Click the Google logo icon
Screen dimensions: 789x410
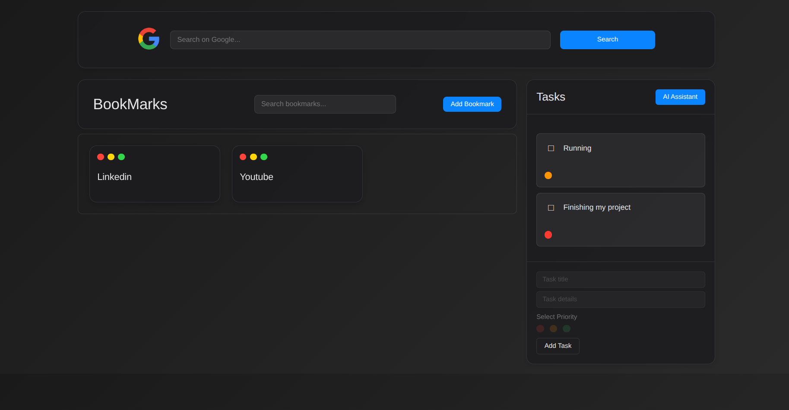pyautogui.click(x=149, y=39)
